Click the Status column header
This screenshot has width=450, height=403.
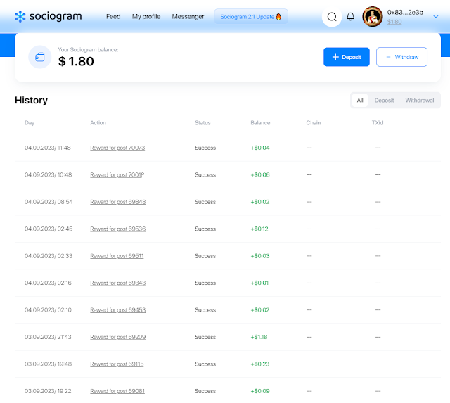202,123
